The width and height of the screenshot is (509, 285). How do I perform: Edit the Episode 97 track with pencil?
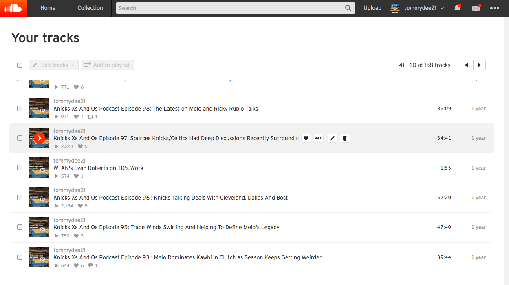333,138
